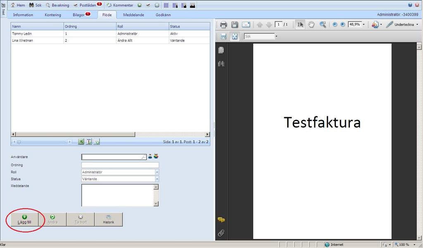Open help icon at top right
This screenshot has width=423, height=248.
(x=410, y=5)
